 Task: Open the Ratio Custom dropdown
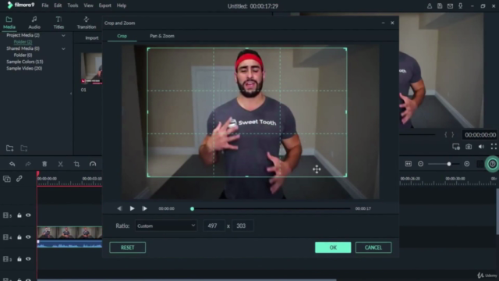166,226
